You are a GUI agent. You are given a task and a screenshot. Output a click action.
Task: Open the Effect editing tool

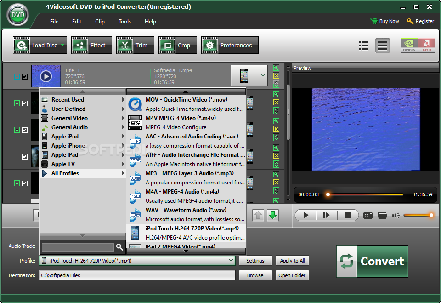point(91,45)
